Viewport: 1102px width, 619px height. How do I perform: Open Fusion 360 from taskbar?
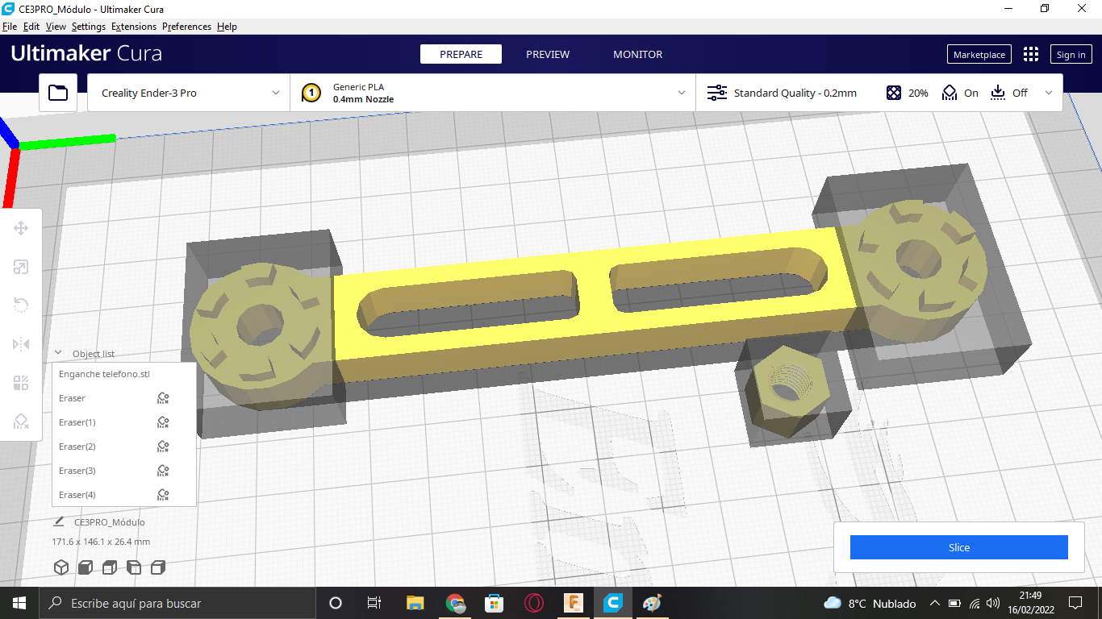[574, 603]
